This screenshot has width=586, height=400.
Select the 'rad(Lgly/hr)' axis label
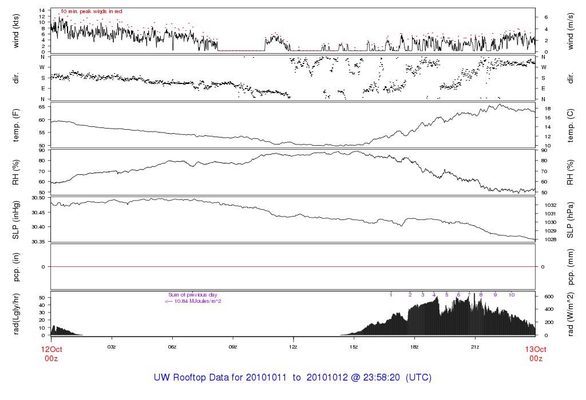coord(17,313)
